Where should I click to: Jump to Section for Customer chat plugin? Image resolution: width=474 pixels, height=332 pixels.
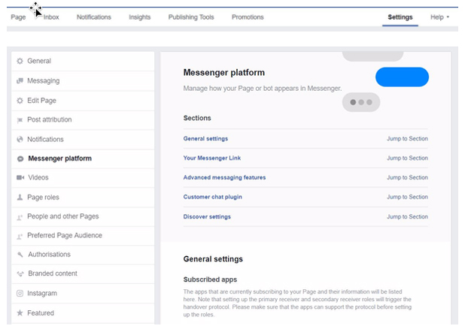pos(407,197)
